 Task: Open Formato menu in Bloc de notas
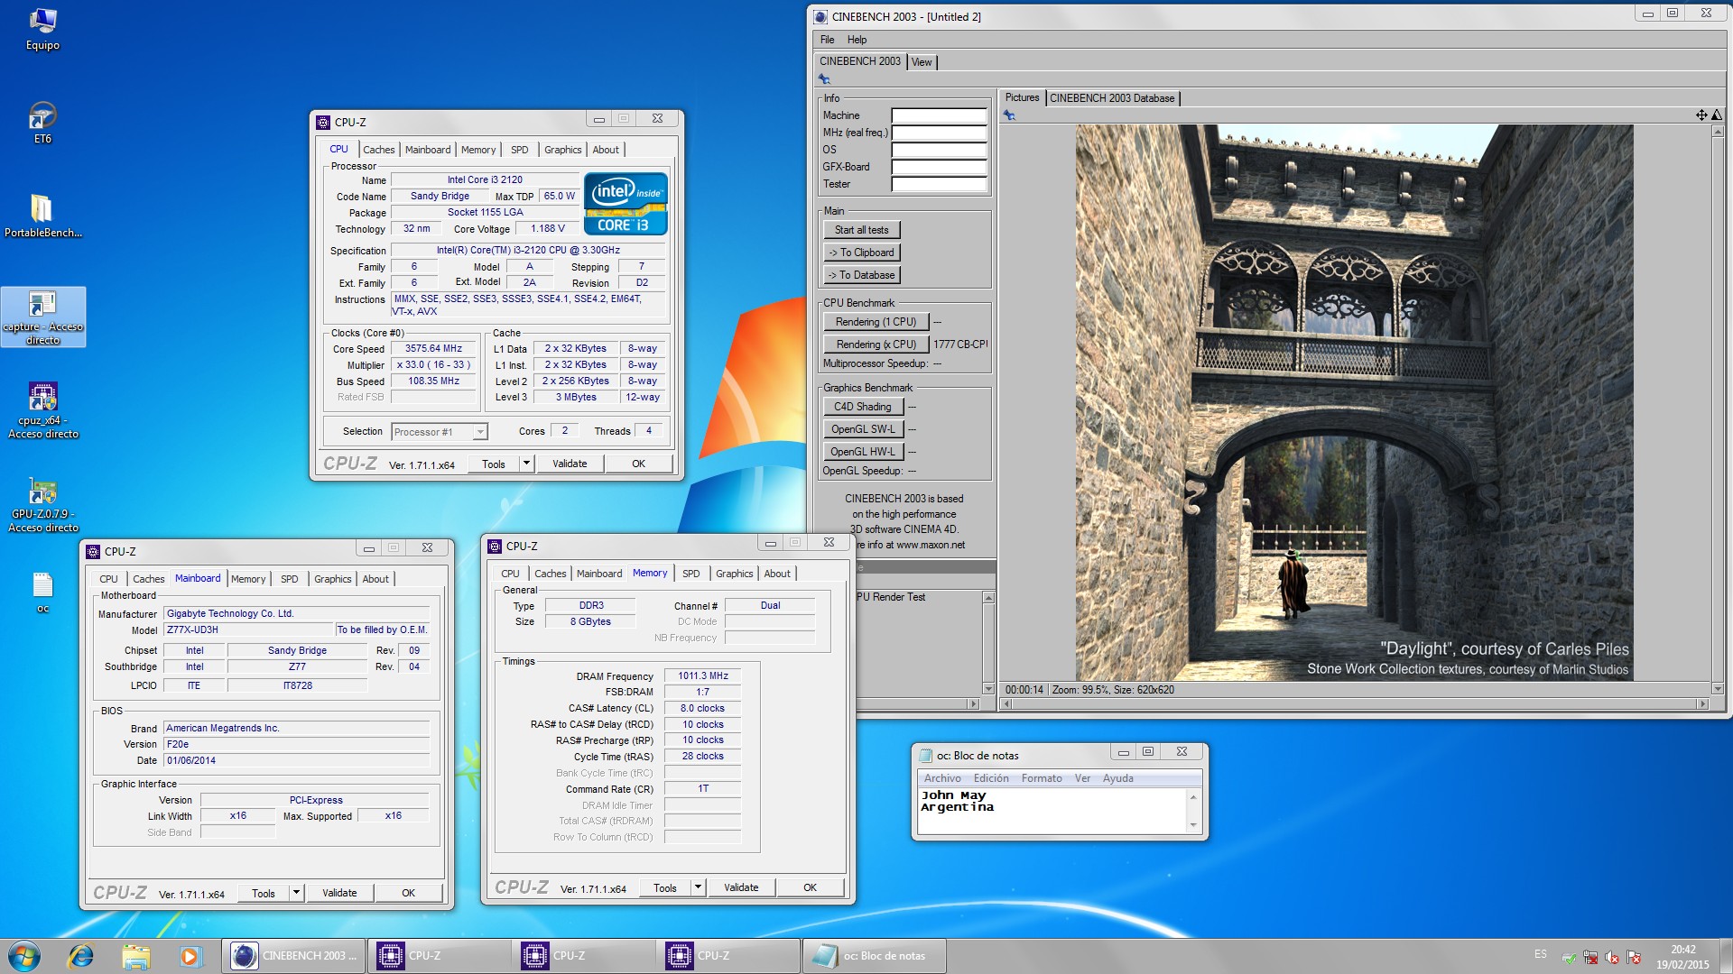(1042, 778)
